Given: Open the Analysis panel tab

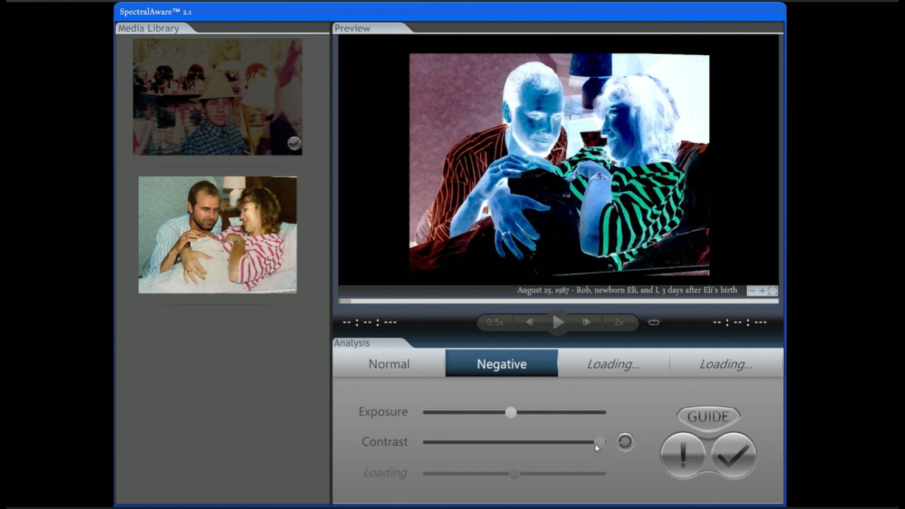Looking at the screenshot, I should pyautogui.click(x=352, y=343).
